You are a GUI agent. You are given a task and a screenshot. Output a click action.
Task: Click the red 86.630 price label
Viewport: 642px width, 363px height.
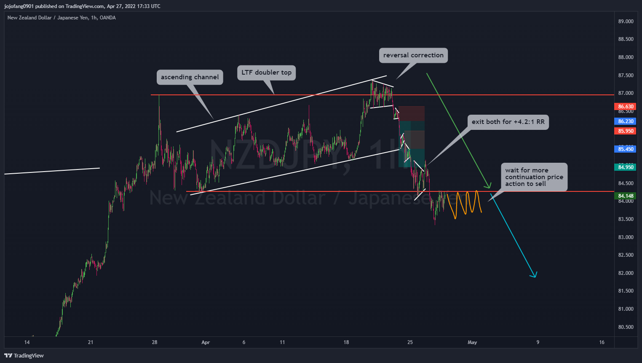tap(626, 107)
